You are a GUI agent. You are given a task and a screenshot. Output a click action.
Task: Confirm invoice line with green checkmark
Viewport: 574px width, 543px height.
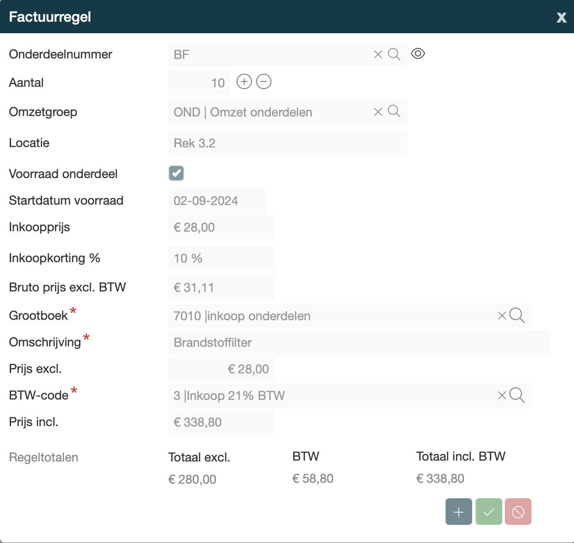tap(489, 512)
